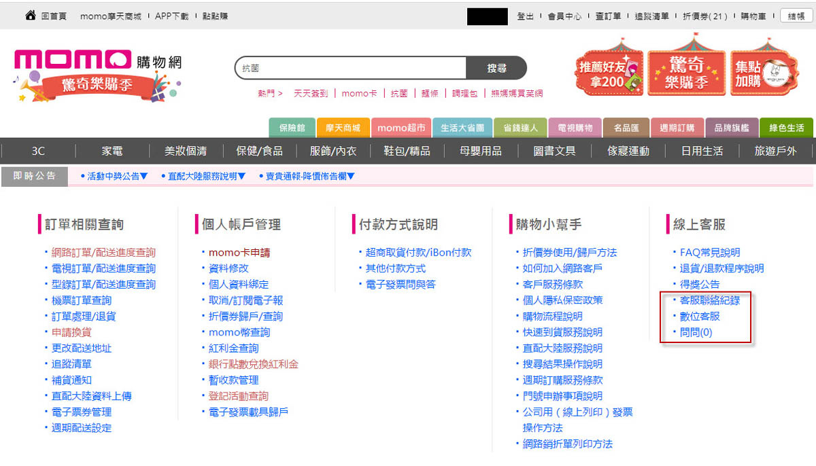Open 電視訂單/配送進度查詢
This screenshot has height=466, width=816.
[x=103, y=268]
